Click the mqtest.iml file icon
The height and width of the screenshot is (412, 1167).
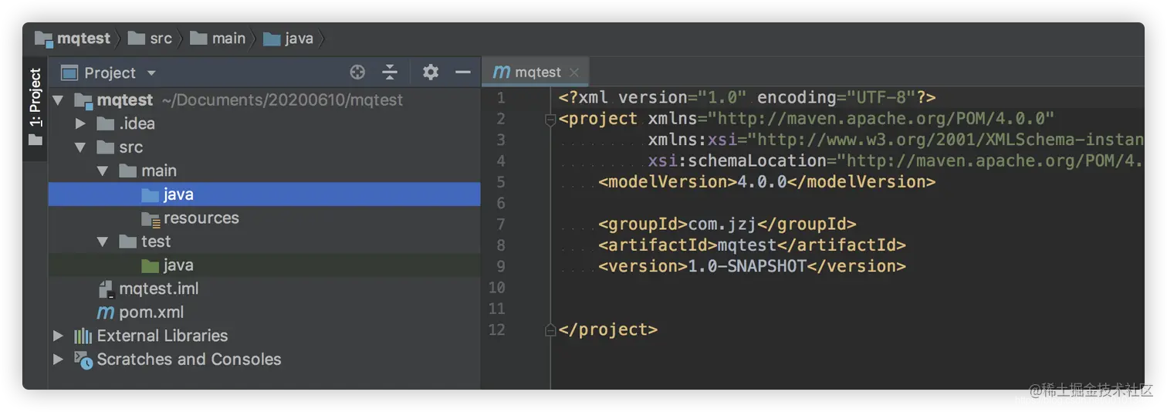coord(106,289)
